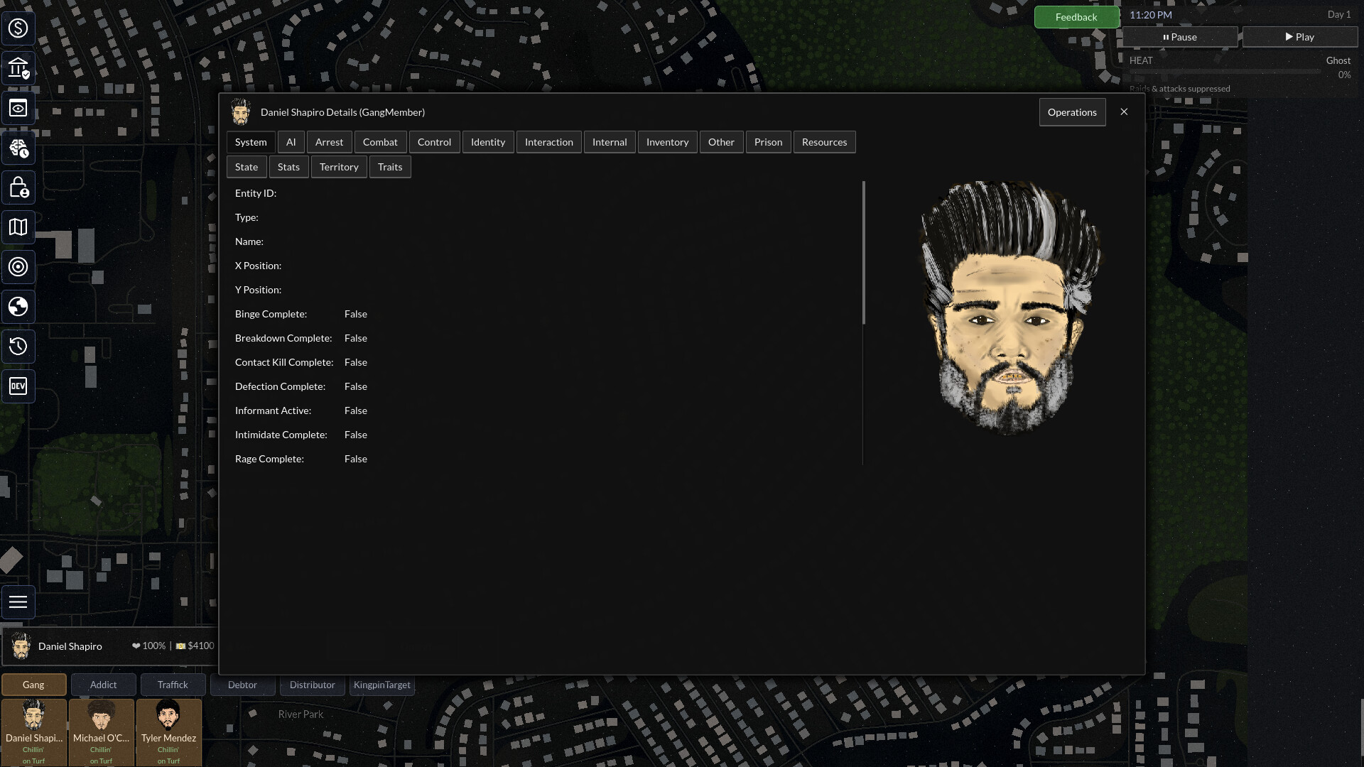This screenshot has height=767, width=1364.
Task: Switch to the Traits tab
Action: pos(390,167)
